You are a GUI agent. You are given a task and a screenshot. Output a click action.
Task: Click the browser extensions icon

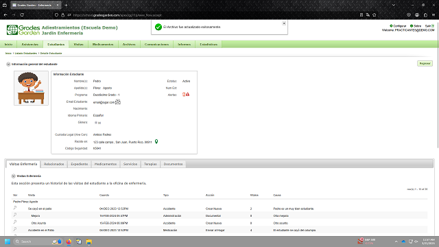click(425, 15)
